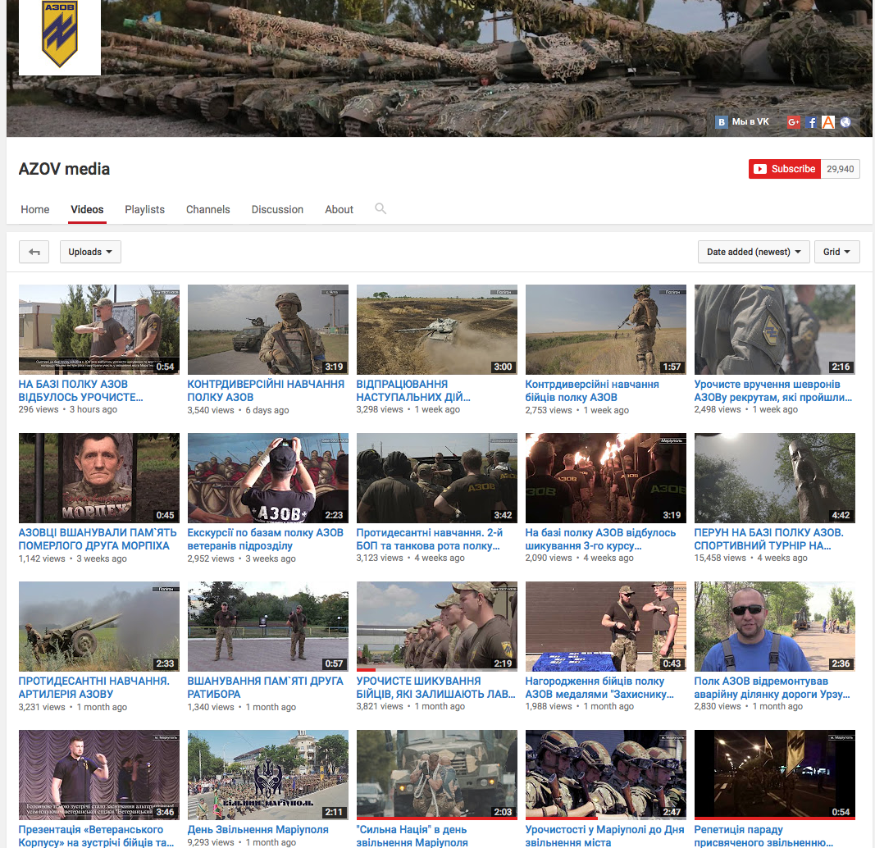Open the VK social link icon
Viewport: 875px width, 848px height.
coord(722,122)
